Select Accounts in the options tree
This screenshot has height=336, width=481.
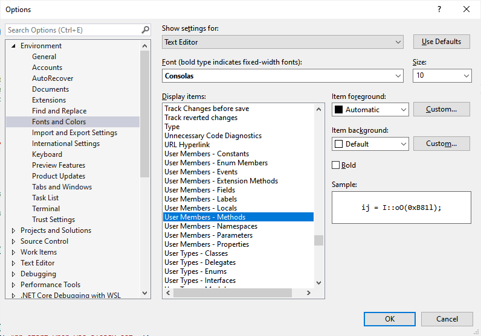(47, 68)
